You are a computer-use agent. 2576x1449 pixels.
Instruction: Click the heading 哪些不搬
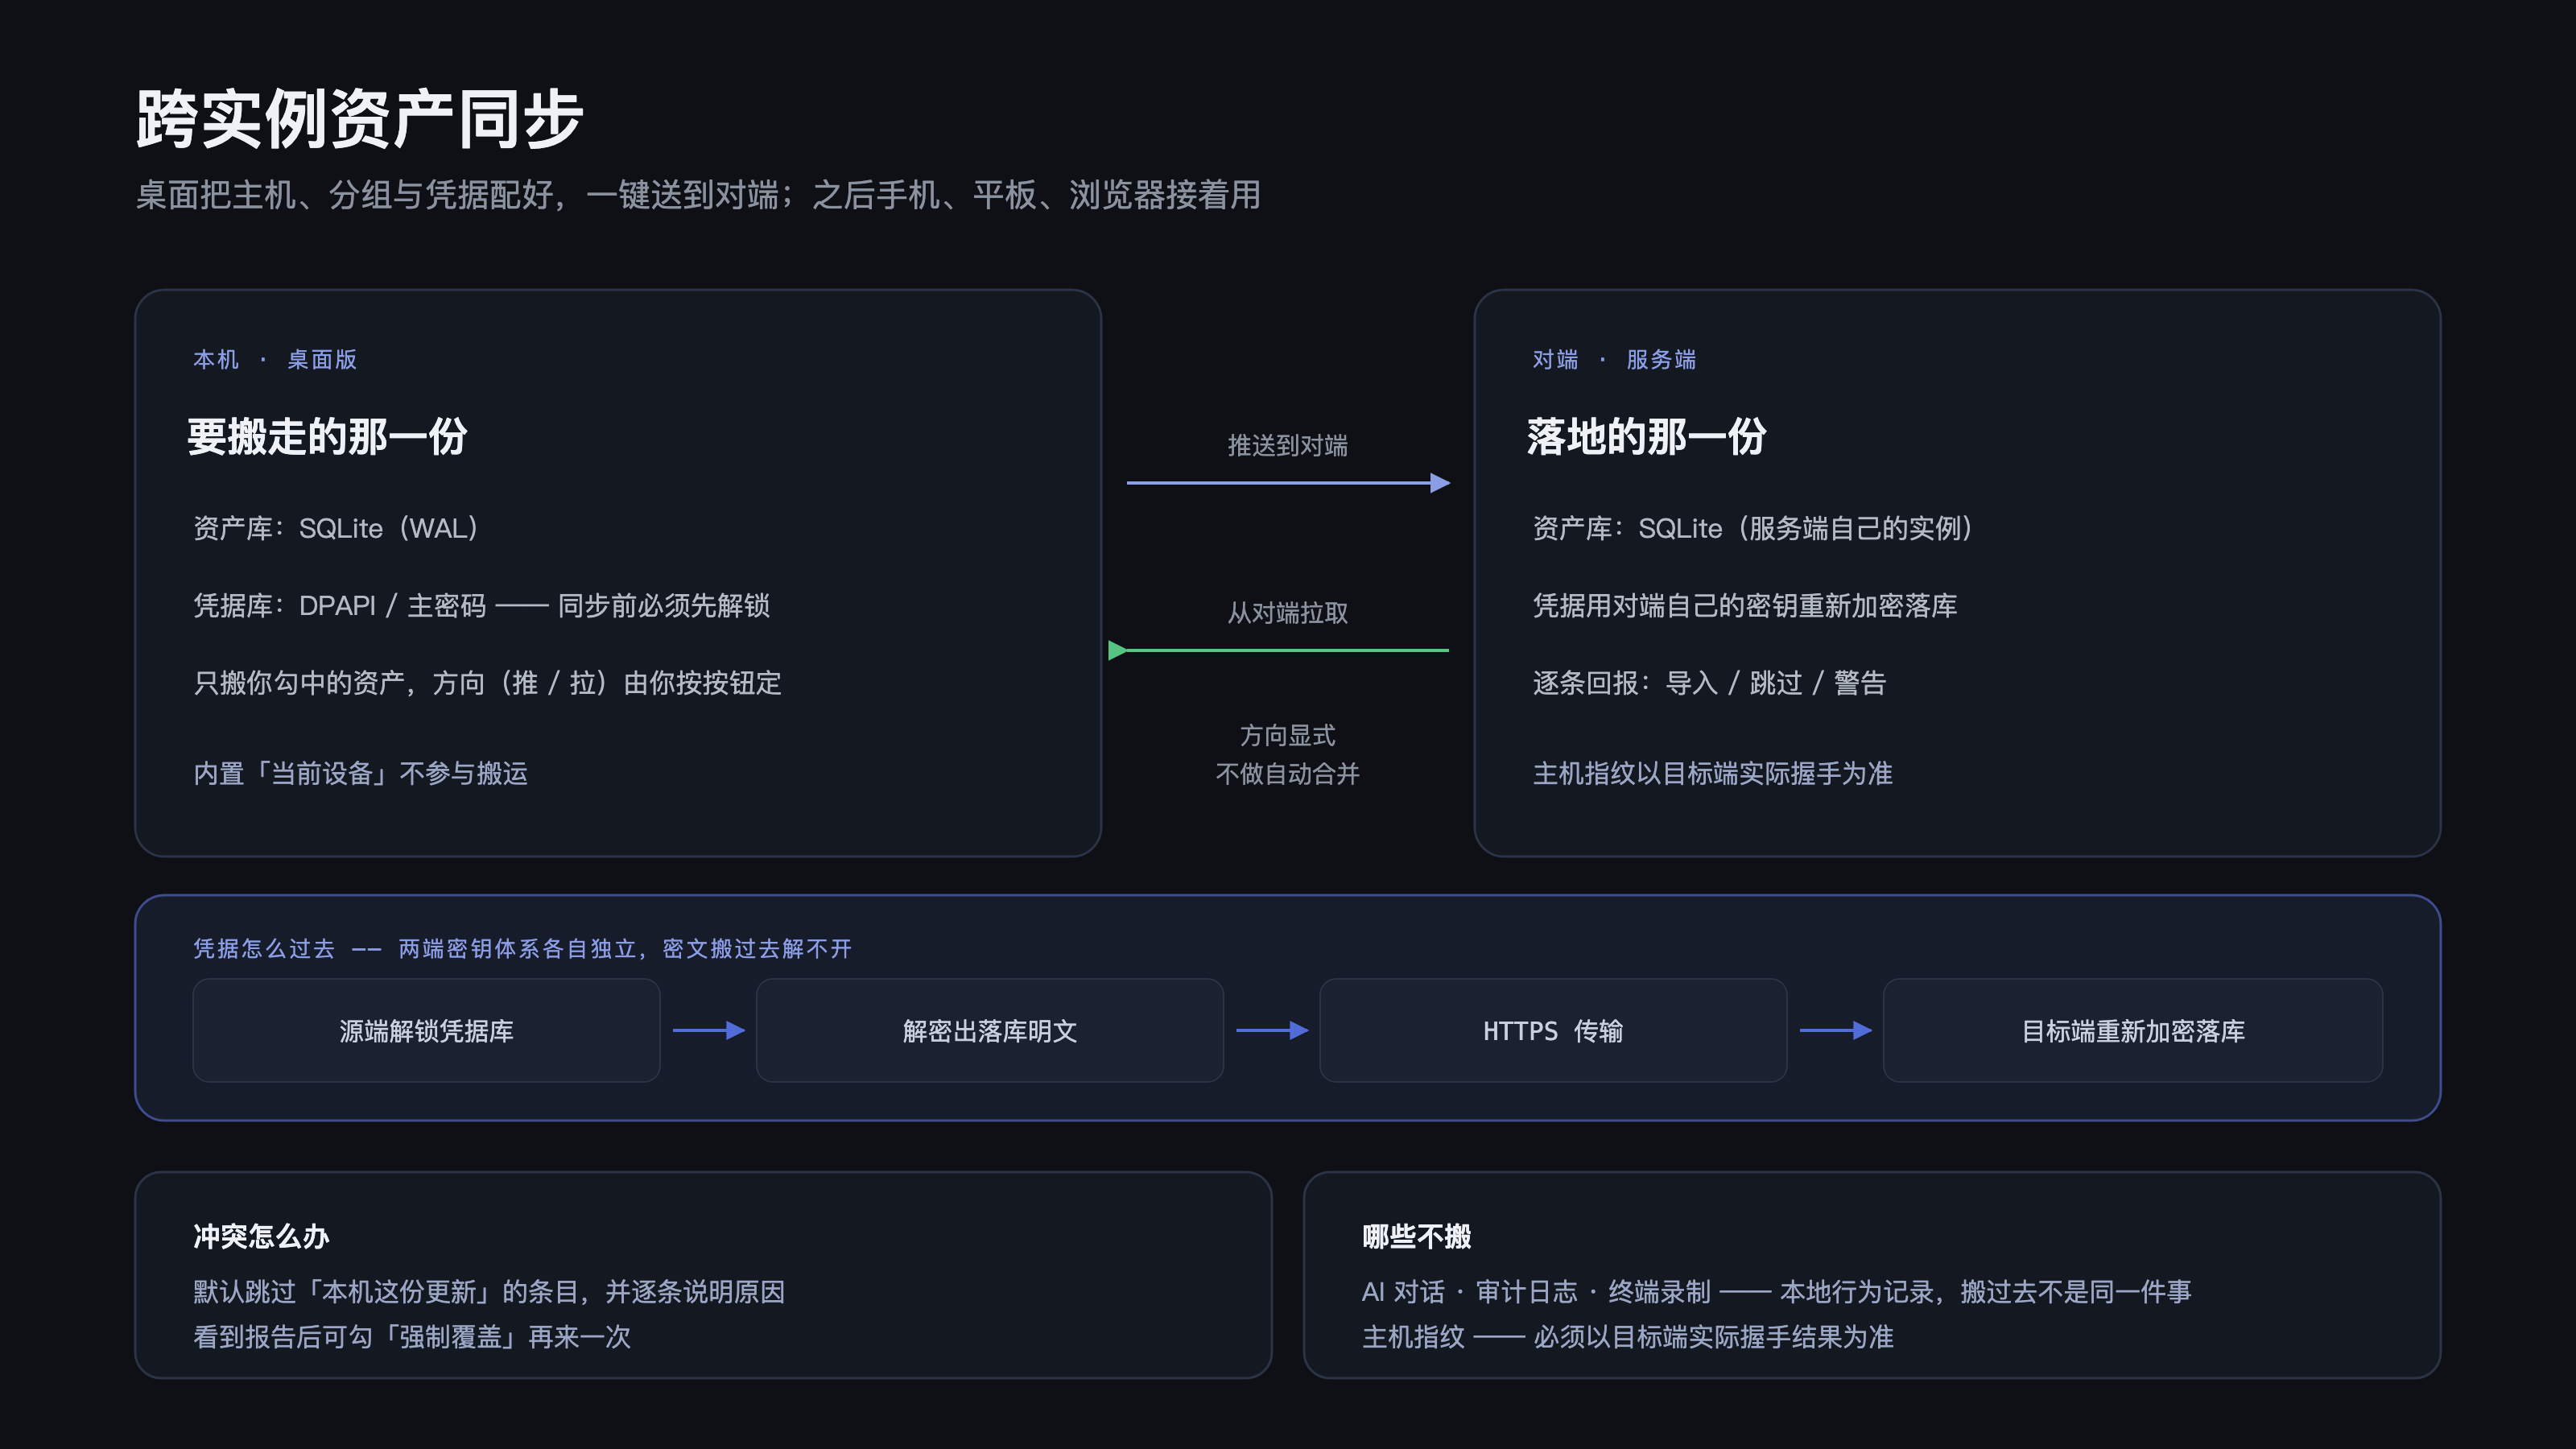pos(1417,1237)
